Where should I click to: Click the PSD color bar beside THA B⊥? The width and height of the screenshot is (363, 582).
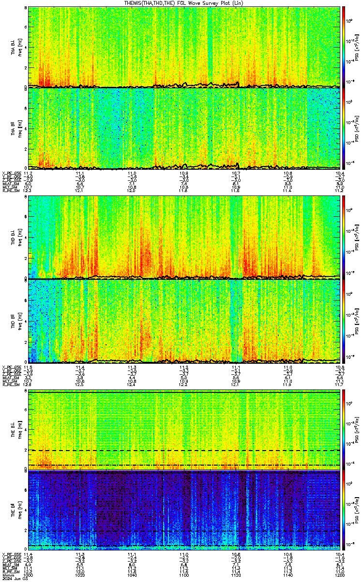(x=344, y=47)
